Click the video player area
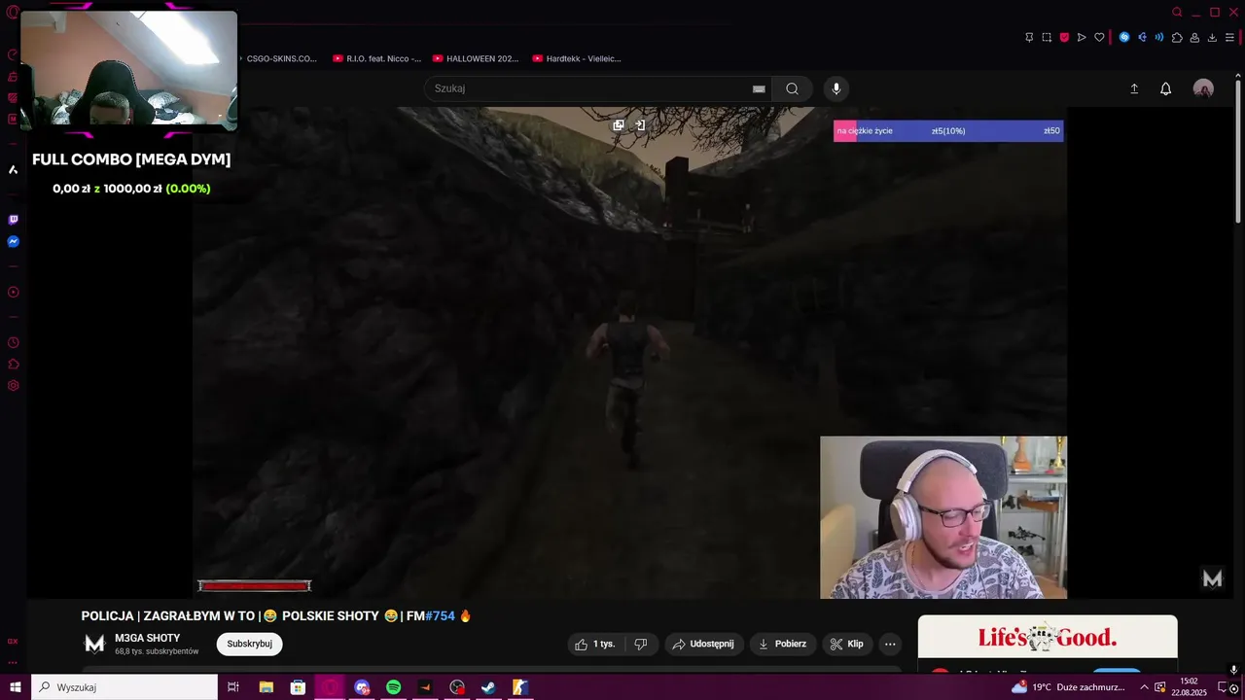 (x=629, y=353)
